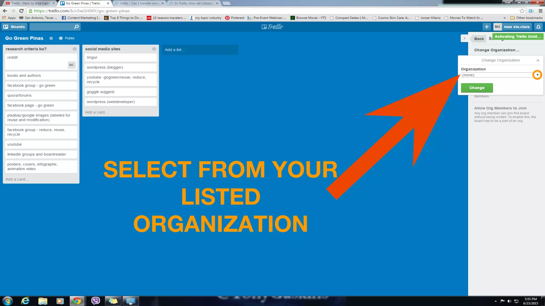Change board visibility via Public
This screenshot has width=545, height=306.
(67, 38)
